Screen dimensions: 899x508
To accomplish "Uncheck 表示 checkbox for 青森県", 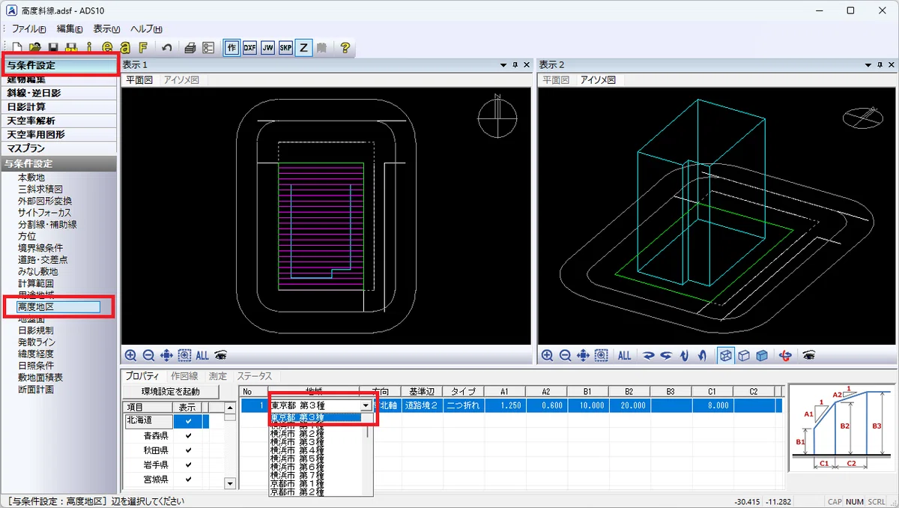I will pyautogui.click(x=188, y=435).
